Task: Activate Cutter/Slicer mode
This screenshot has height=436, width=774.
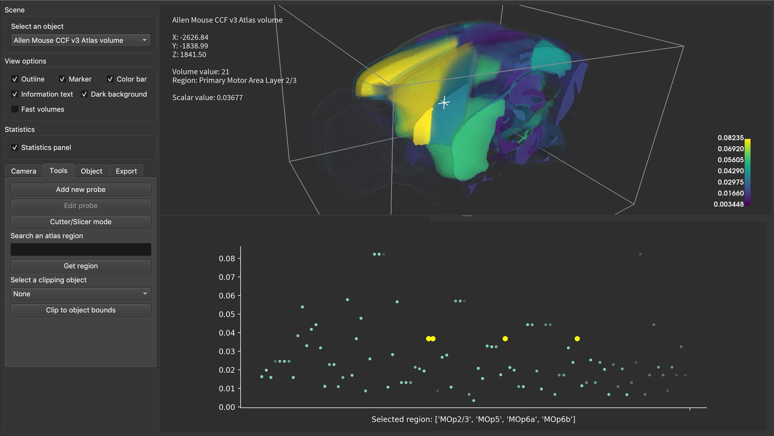Action: (81, 221)
